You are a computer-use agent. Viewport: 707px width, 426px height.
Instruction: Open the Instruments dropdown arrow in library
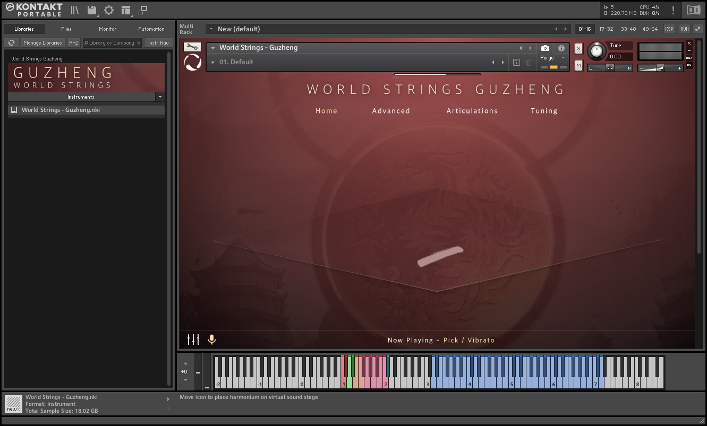click(x=160, y=97)
